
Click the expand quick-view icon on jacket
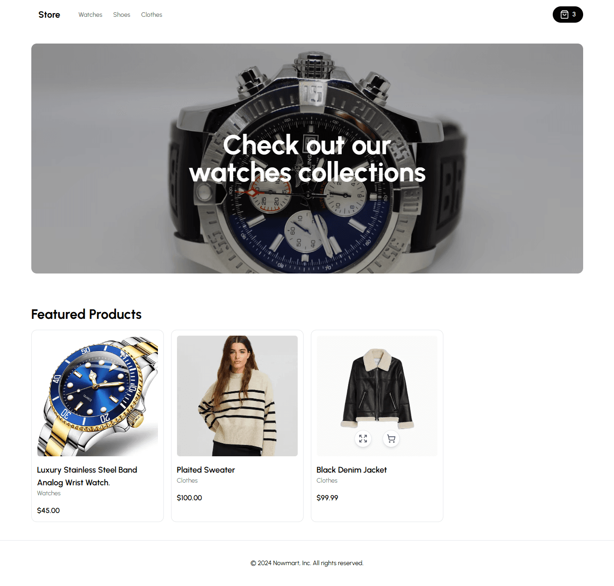click(x=363, y=439)
